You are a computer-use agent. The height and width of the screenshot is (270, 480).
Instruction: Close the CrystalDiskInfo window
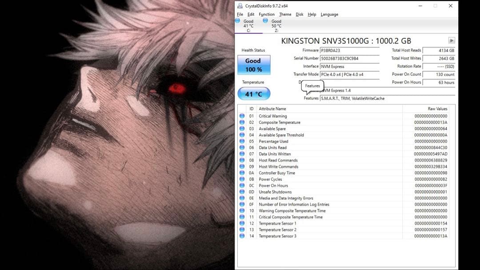[x=451, y=6]
